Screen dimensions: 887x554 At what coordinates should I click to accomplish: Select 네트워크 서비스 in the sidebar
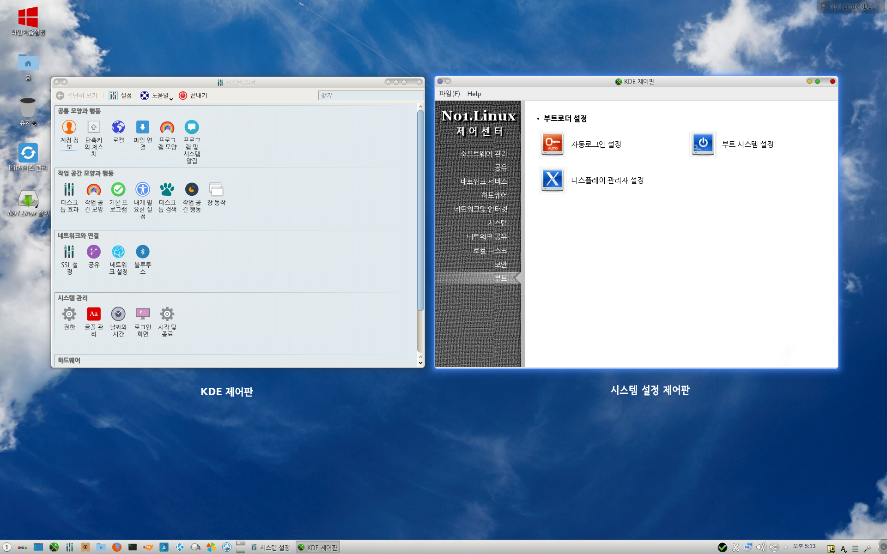coord(484,181)
